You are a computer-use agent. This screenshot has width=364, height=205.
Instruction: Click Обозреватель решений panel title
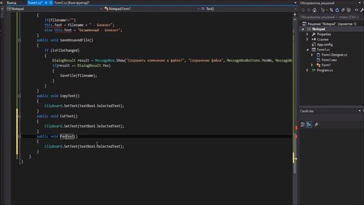pos(317,3)
